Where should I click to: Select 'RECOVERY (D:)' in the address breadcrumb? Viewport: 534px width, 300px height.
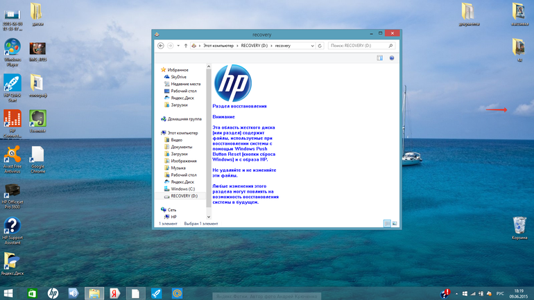coord(255,46)
